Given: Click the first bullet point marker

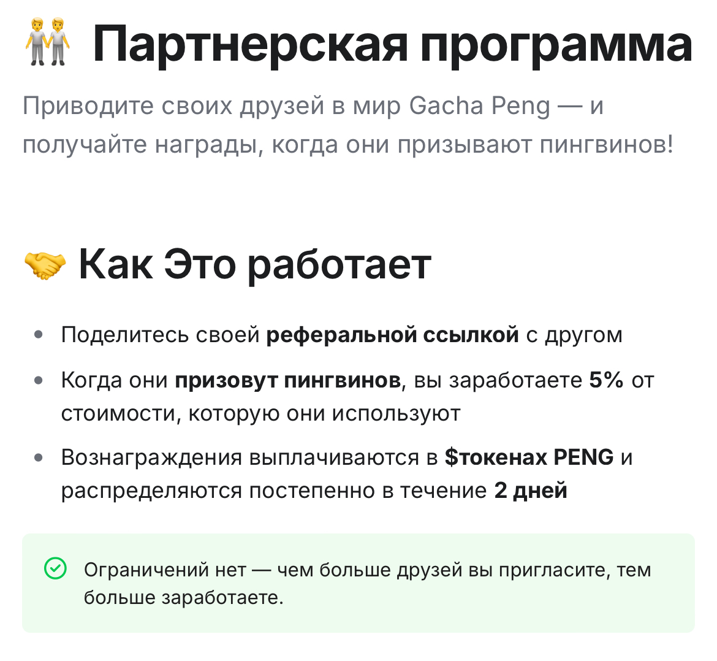Looking at the screenshot, I should [x=39, y=335].
